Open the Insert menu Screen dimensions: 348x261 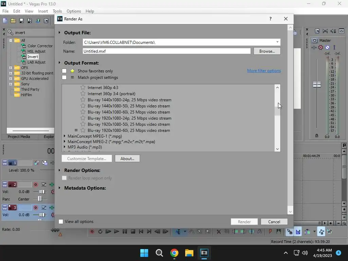pyautogui.click(x=43, y=11)
